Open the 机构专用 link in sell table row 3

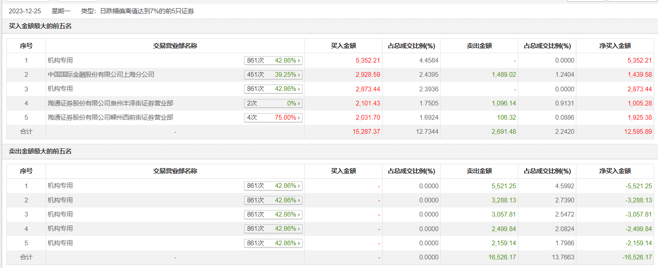pos(60,214)
